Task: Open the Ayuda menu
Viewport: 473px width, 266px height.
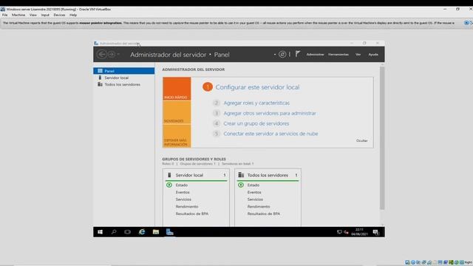Action: (373, 55)
